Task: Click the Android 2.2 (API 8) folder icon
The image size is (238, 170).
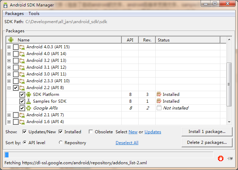Action: click(x=22, y=88)
